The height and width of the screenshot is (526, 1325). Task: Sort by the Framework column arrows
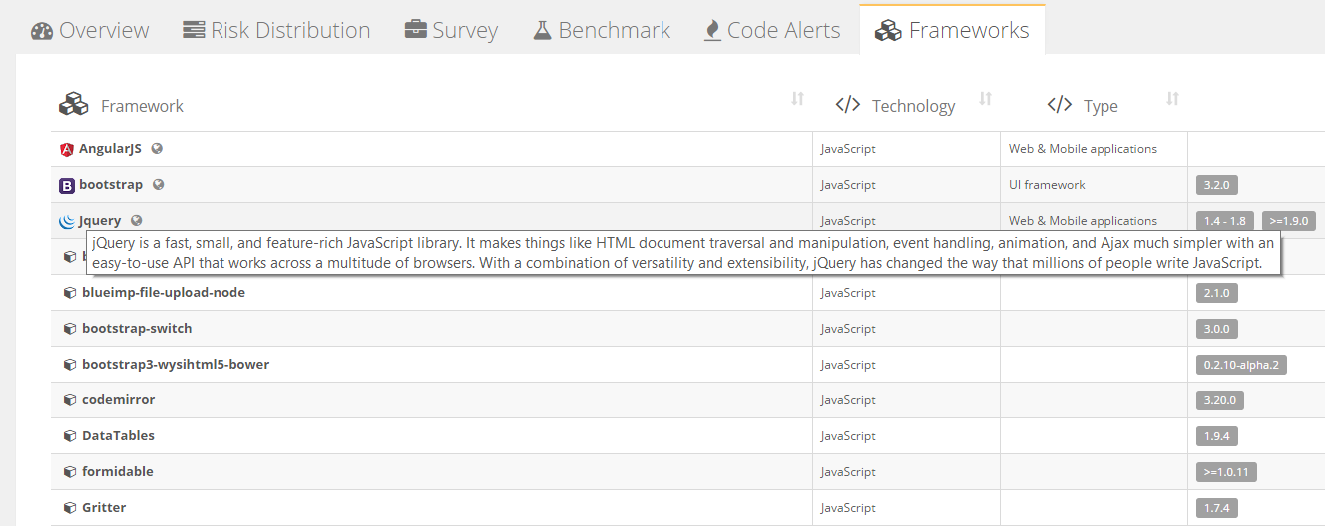[797, 98]
